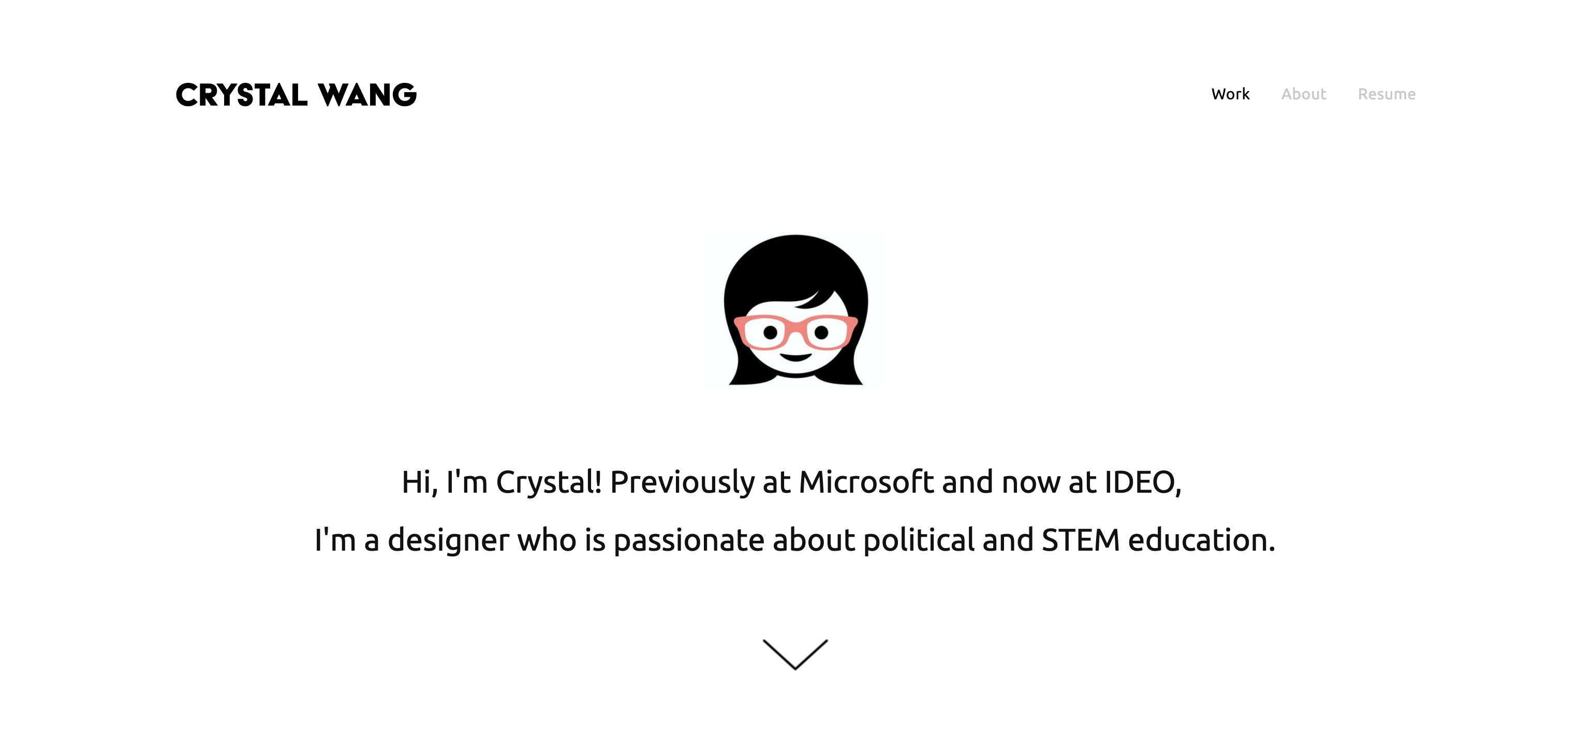This screenshot has height=738, width=1593.
Task: Open the Work navigation item
Action: click(1230, 94)
